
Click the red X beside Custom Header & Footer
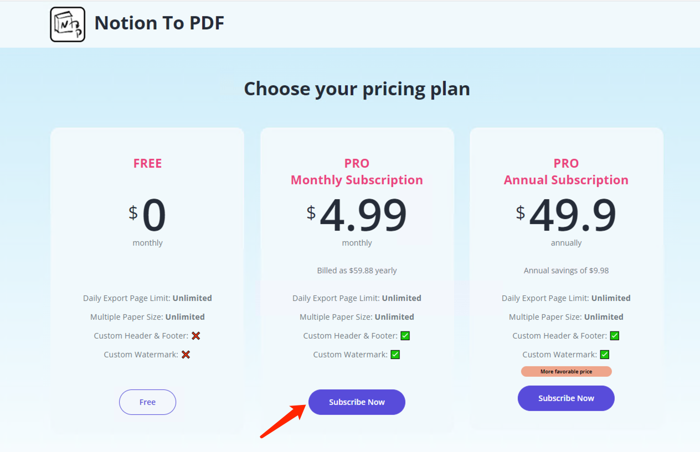coord(196,335)
